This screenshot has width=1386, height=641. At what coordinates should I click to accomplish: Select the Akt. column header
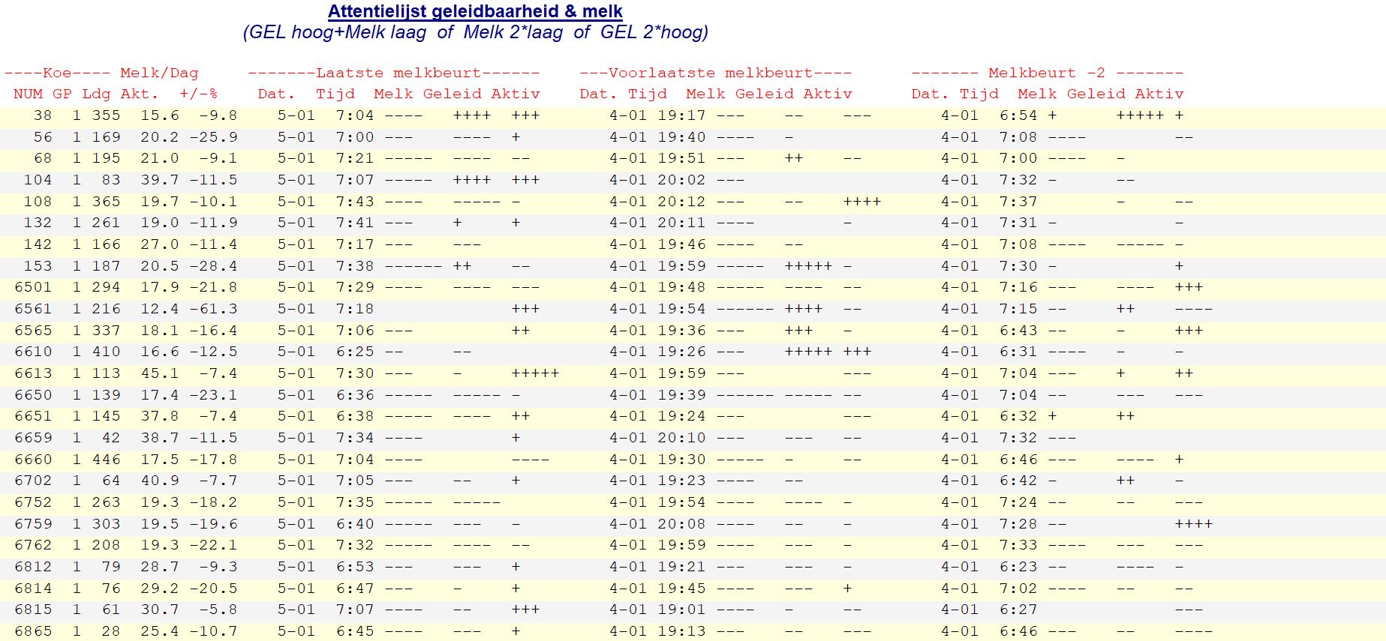[x=140, y=94]
